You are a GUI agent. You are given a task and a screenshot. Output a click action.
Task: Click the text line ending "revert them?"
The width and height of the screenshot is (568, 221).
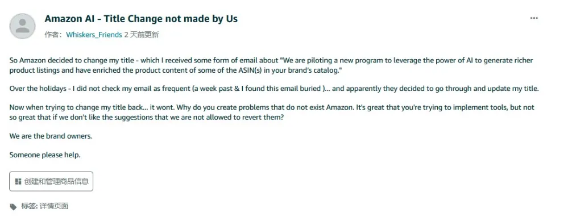146,118
